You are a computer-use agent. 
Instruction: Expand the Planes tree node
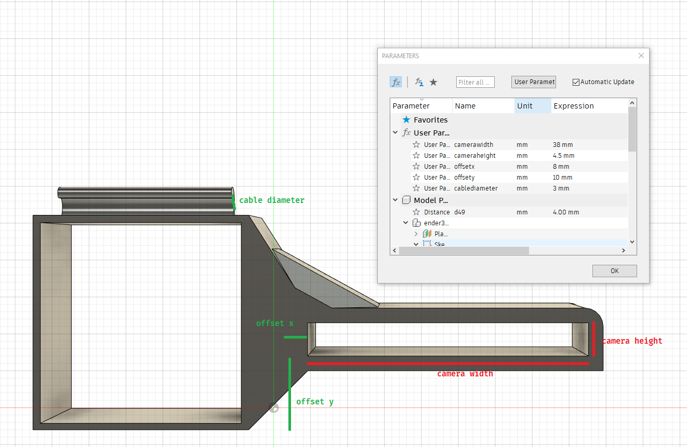click(x=416, y=234)
